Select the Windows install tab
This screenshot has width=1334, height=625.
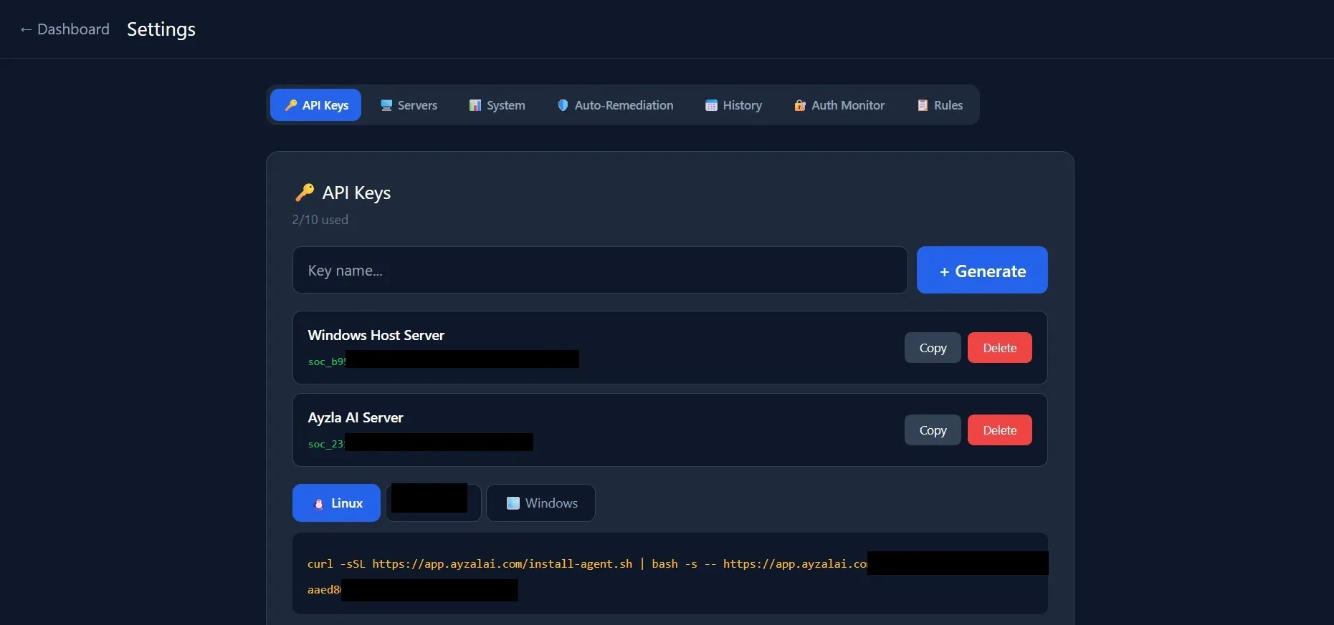[540, 503]
